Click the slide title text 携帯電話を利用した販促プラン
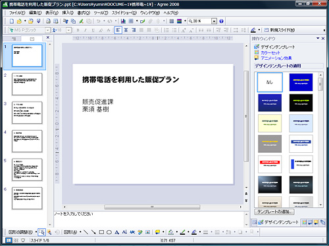 [131, 79]
